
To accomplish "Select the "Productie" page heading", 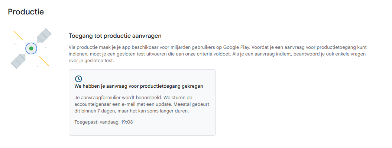I will click(26, 12).
